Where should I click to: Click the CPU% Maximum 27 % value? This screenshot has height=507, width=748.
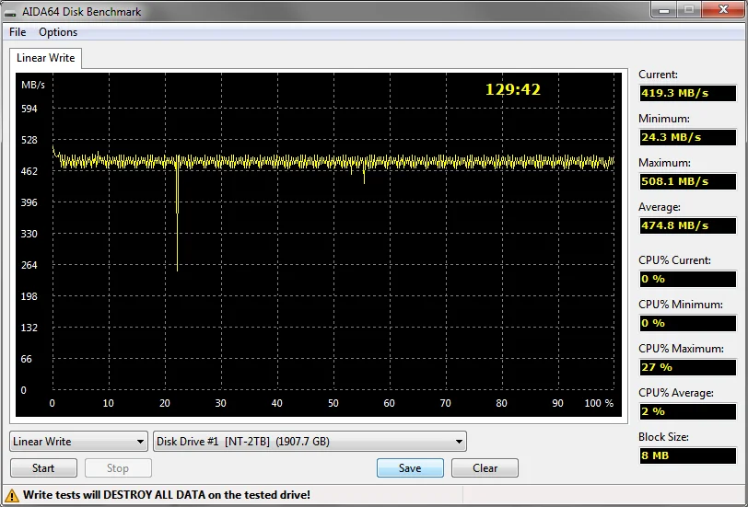point(687,367)
